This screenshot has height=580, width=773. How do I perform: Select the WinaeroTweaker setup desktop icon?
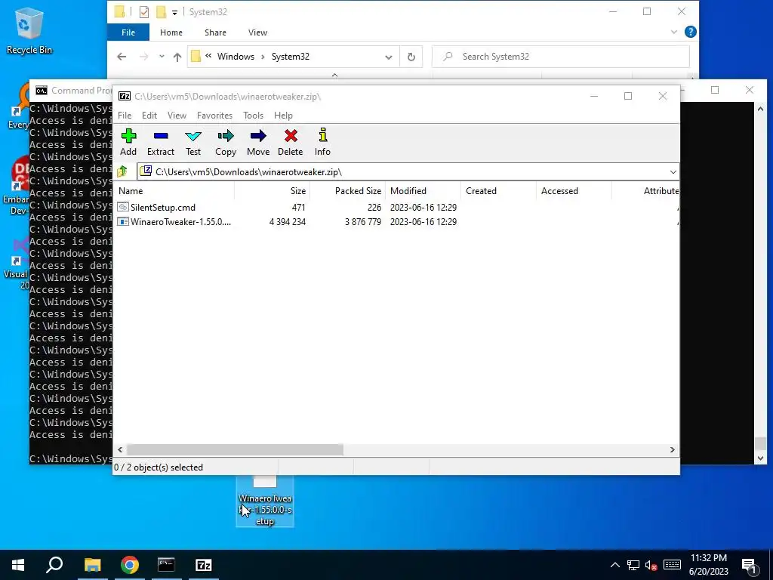(265, 502)
